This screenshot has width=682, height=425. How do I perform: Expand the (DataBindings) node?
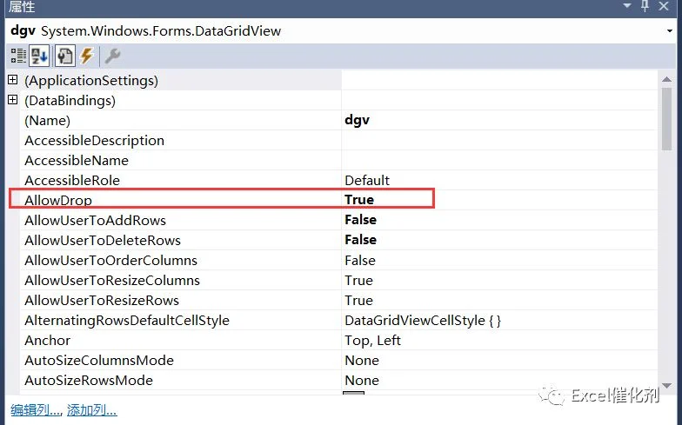(13, 99)
